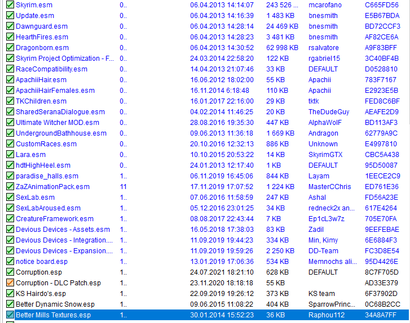Click the RaceCompatibility.esm plugin name
The width and height of the screenshot is (410, 323).
tap(51, 69)
